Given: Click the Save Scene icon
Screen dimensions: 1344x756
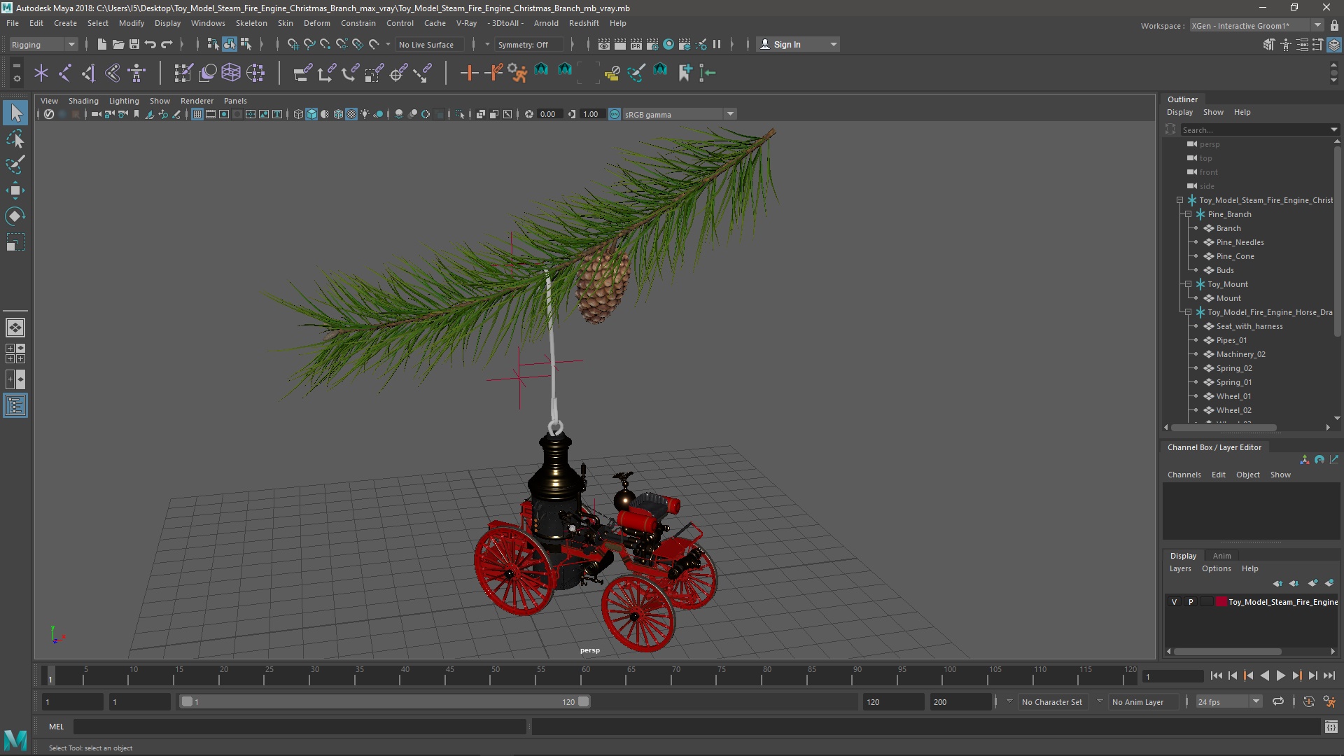Looking at the screenshot, I should point(134,44).
